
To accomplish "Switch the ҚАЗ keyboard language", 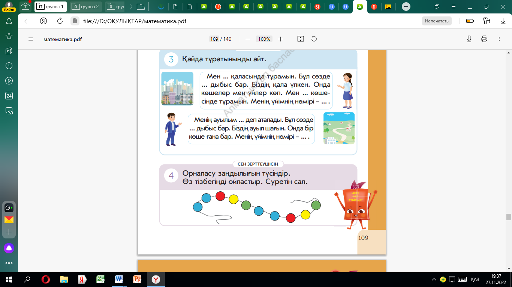I will [x=475, y=280].
